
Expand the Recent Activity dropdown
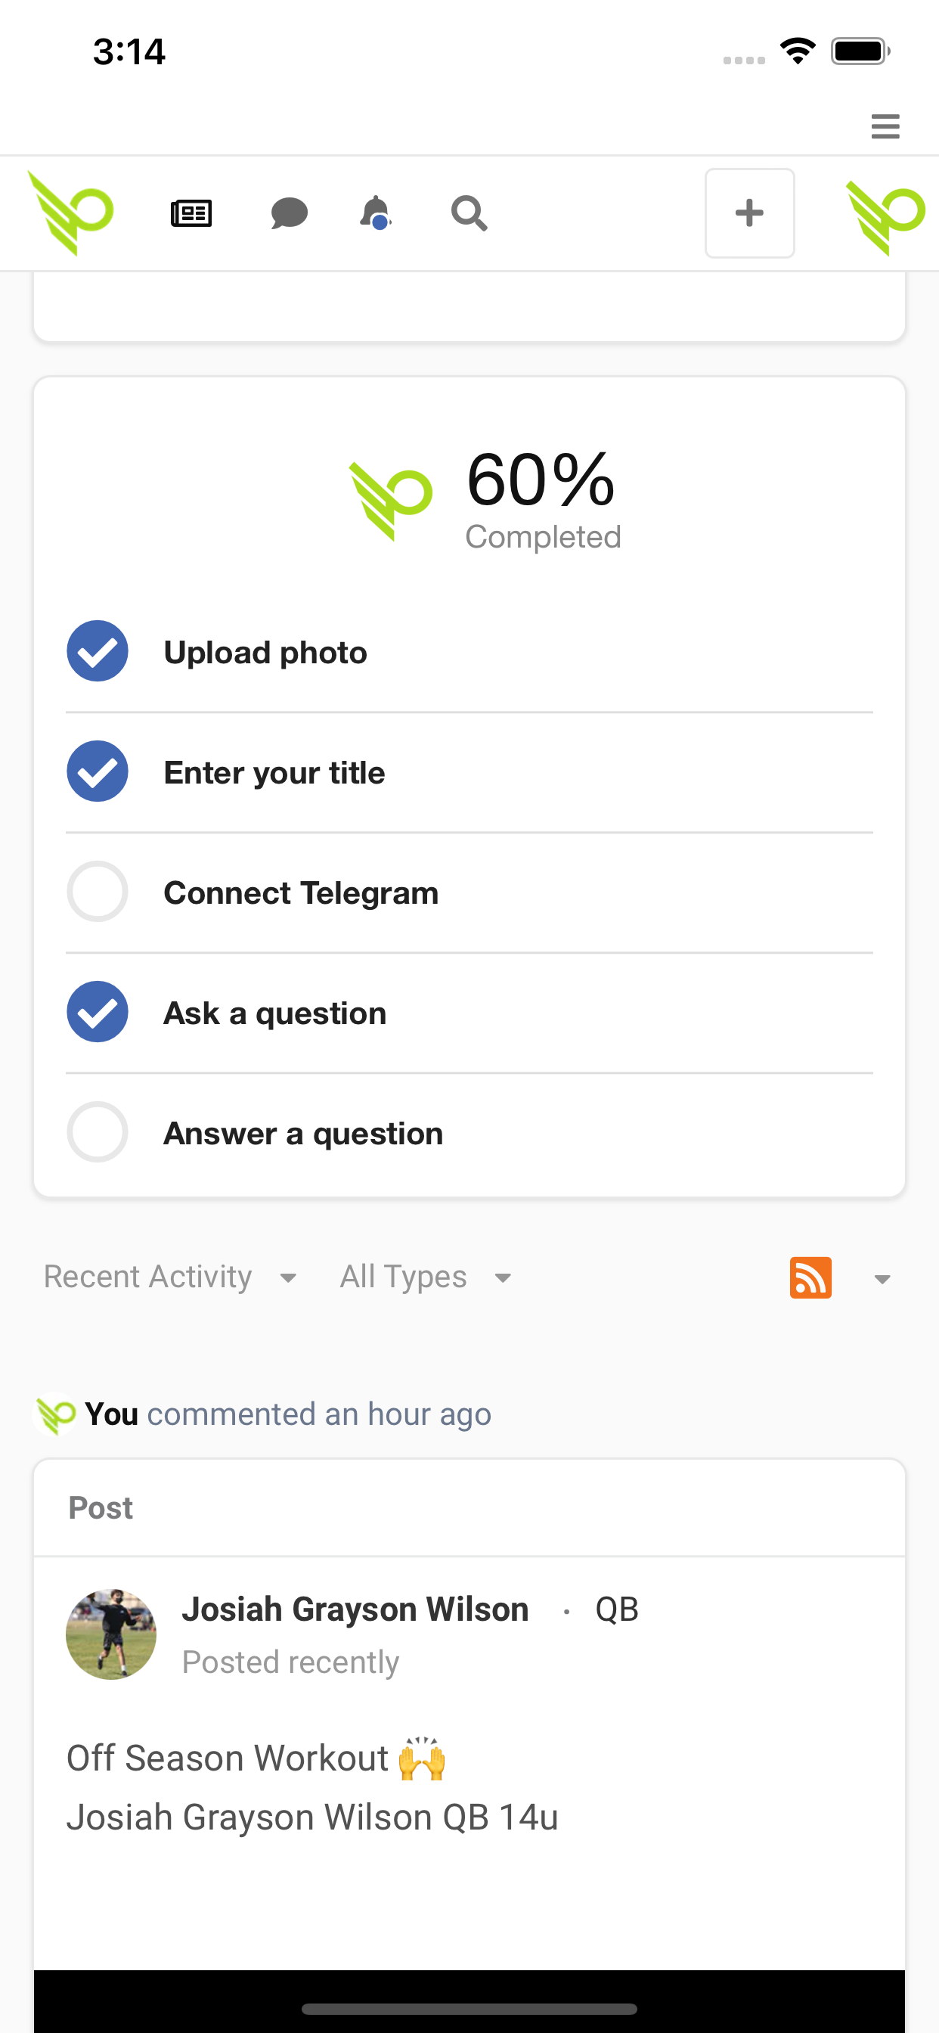tap(170, 1276)
